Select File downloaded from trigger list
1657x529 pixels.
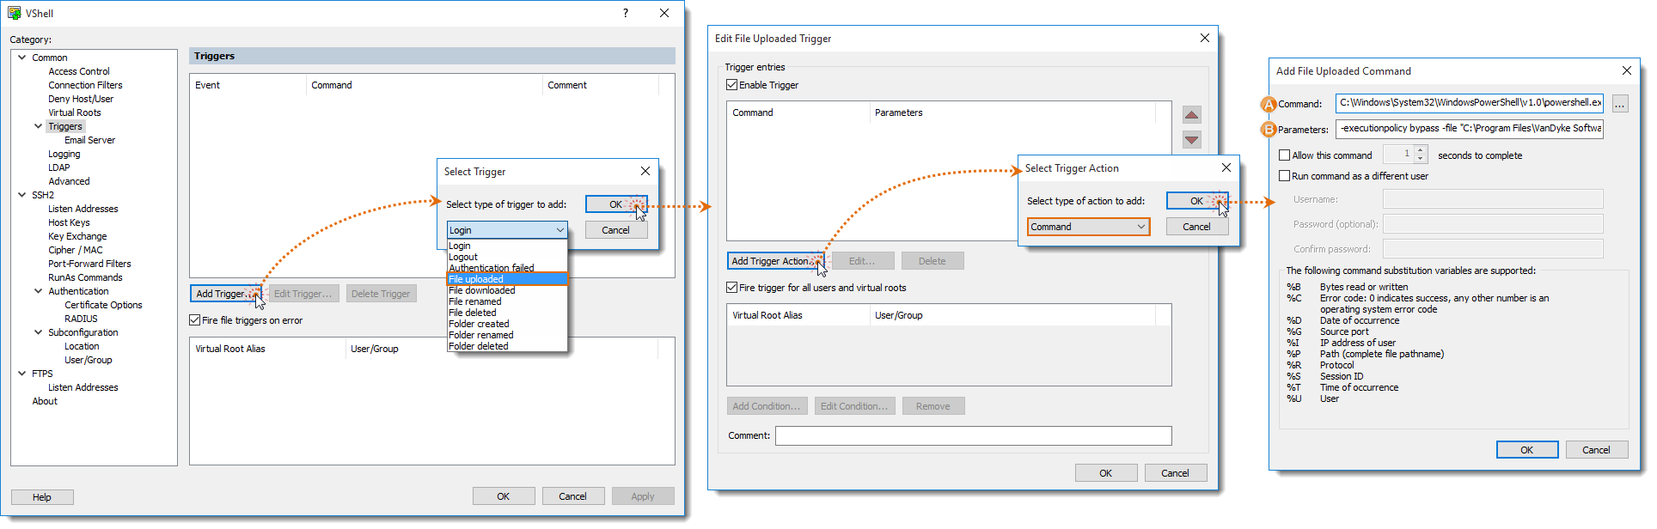(481, 290)
